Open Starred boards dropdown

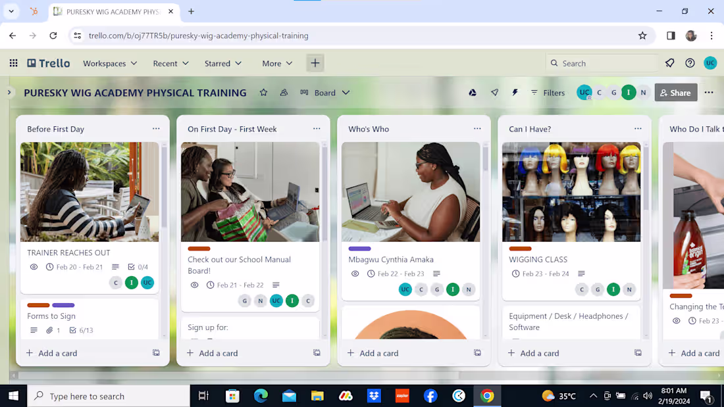pos(223,63)
